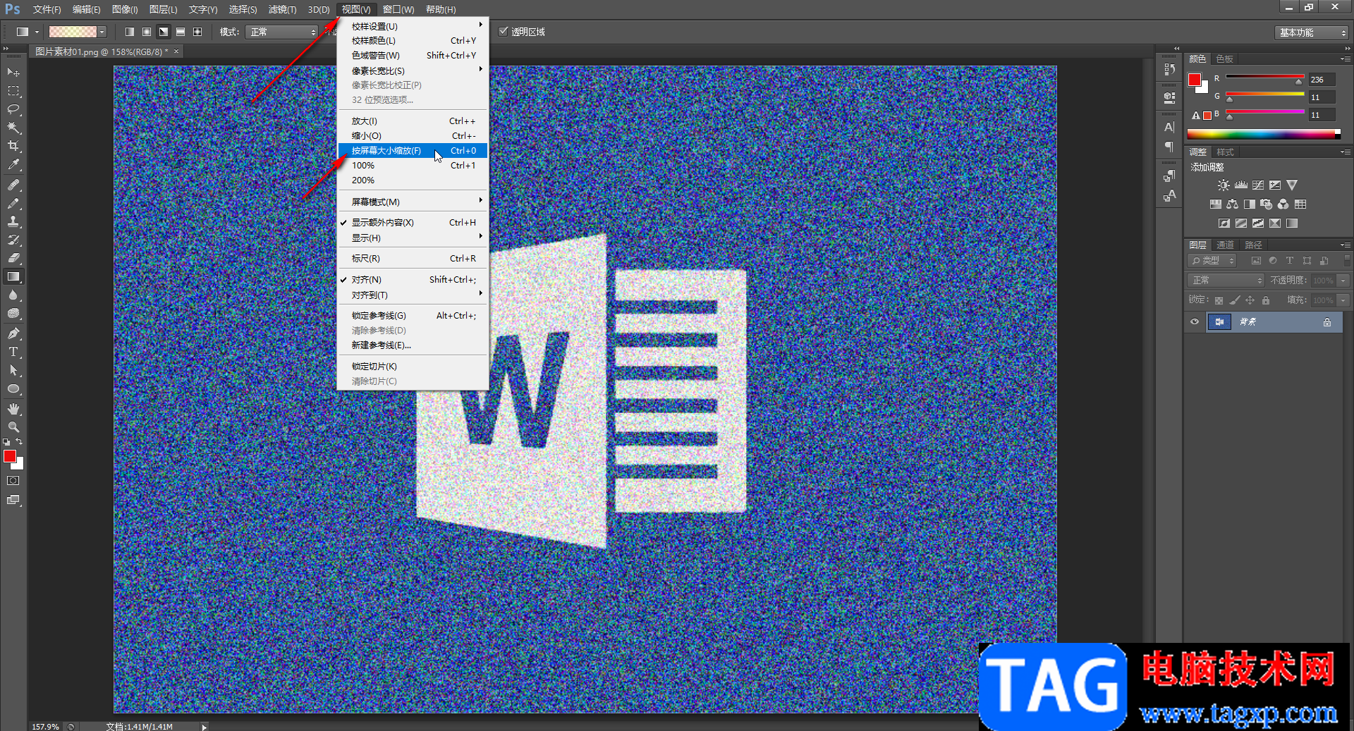1354x731 pixels.
Task: Add Levels adjustment
Action: (1241, 185)
